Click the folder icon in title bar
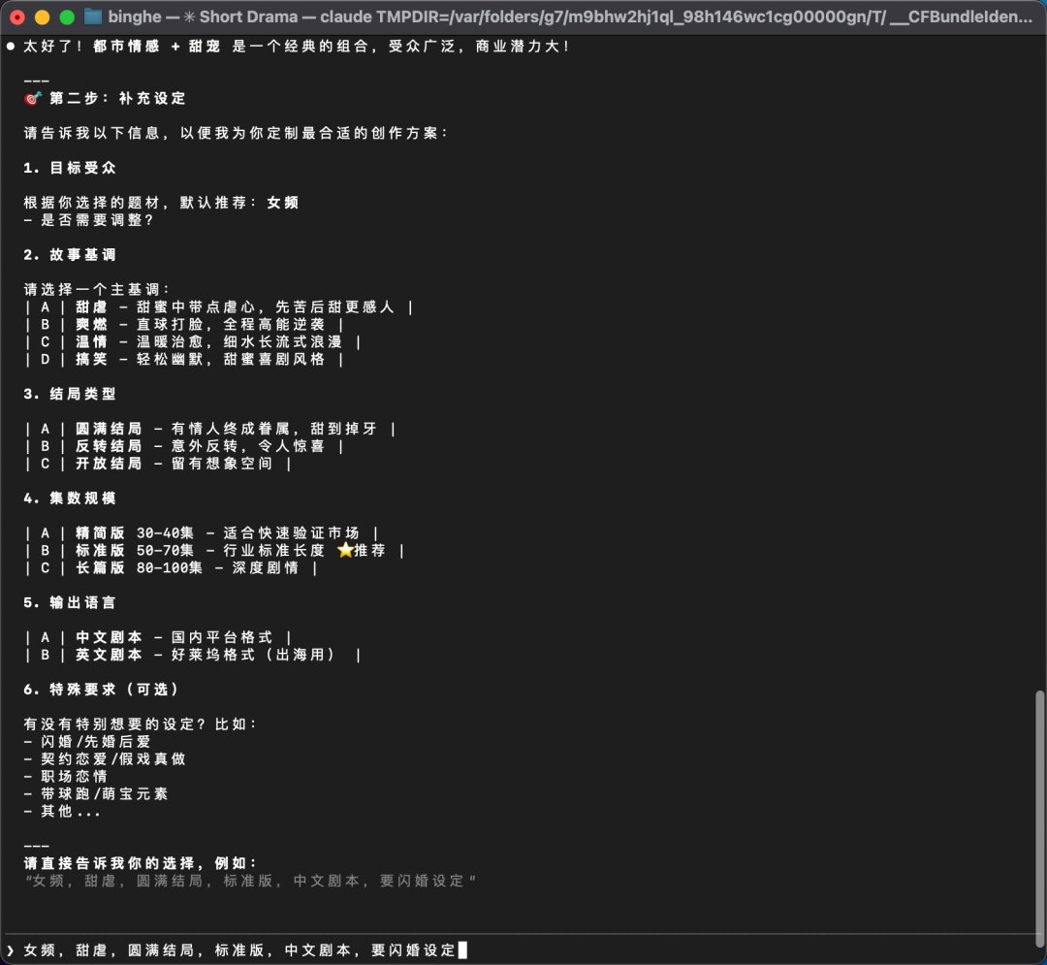The image size is (1047, 965). (92, 16)
